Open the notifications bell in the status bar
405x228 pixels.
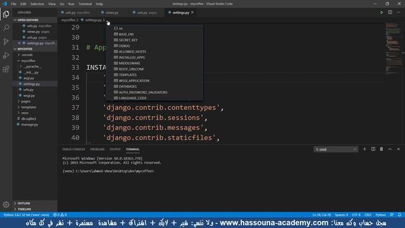tap(399, 215)
